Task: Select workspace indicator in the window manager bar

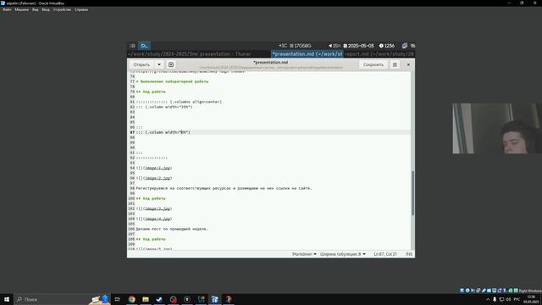Action: [144, 46]
